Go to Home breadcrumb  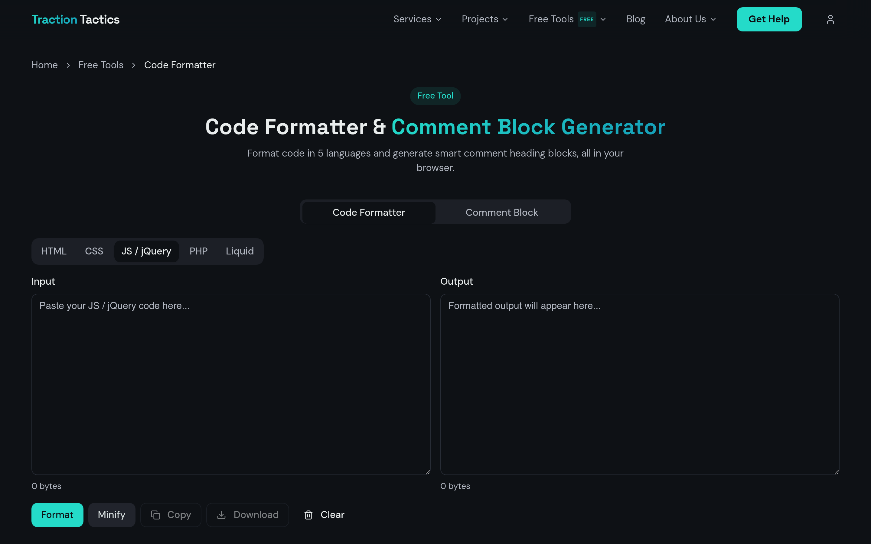point(44,65)
